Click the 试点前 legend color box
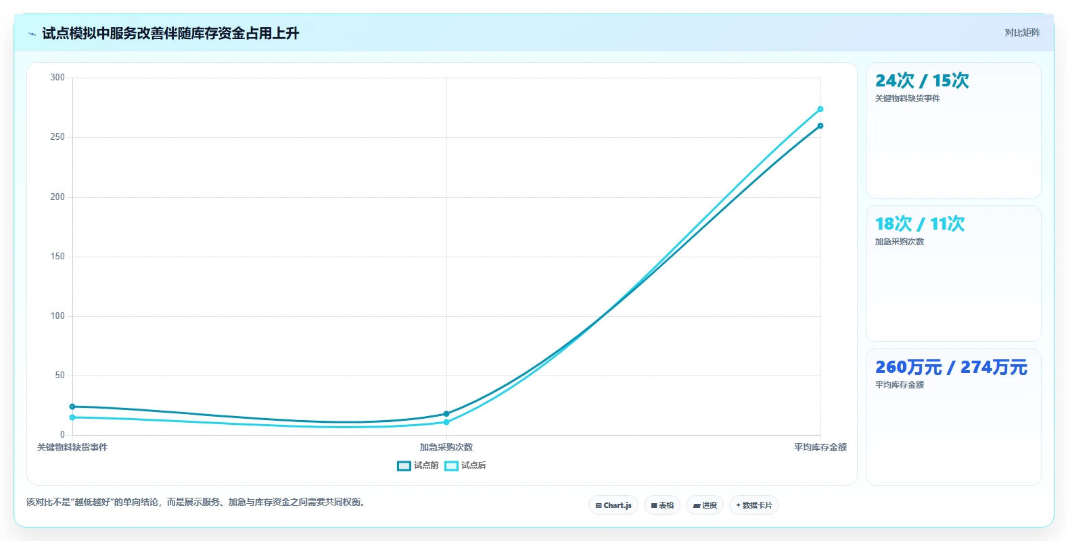The width and height of the screenshot is (1068, 541). (x=404, y=465)
